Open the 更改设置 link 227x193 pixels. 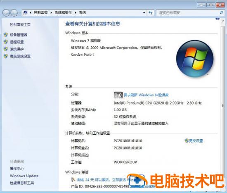pos(196,141)
